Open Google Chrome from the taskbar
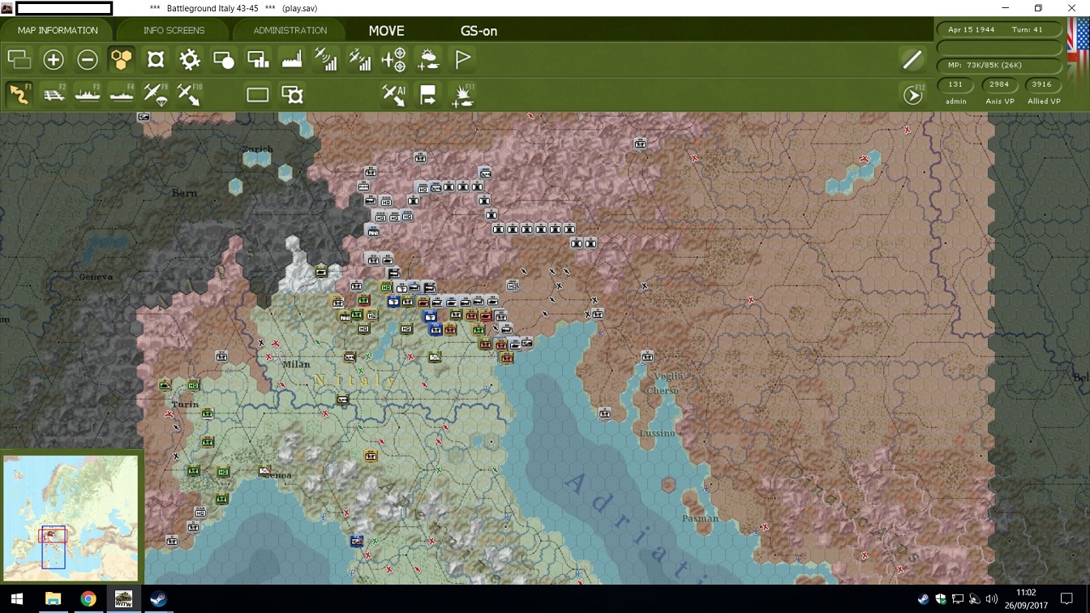Image resolution: width=1090 pixels, height=613 pixels. click(88, 599)
